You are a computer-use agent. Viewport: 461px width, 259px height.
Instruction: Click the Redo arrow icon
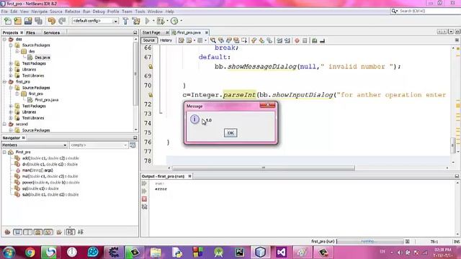point(62,21)
